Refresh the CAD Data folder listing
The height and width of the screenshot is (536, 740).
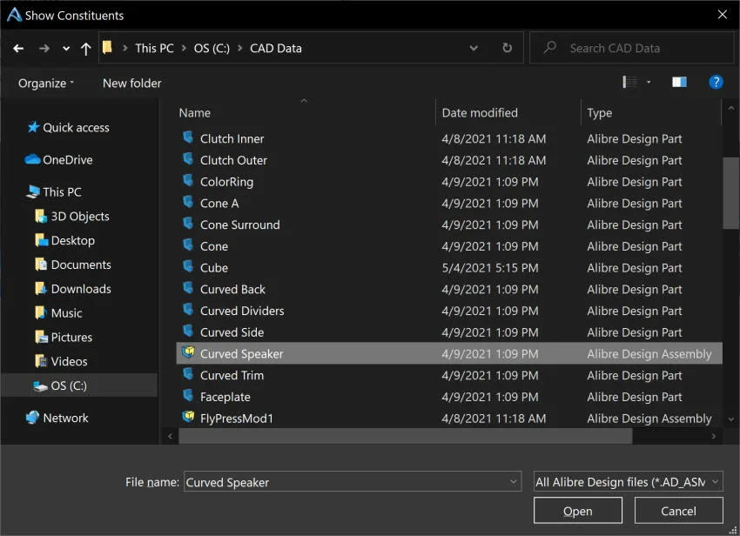click(x=507, y=48)
